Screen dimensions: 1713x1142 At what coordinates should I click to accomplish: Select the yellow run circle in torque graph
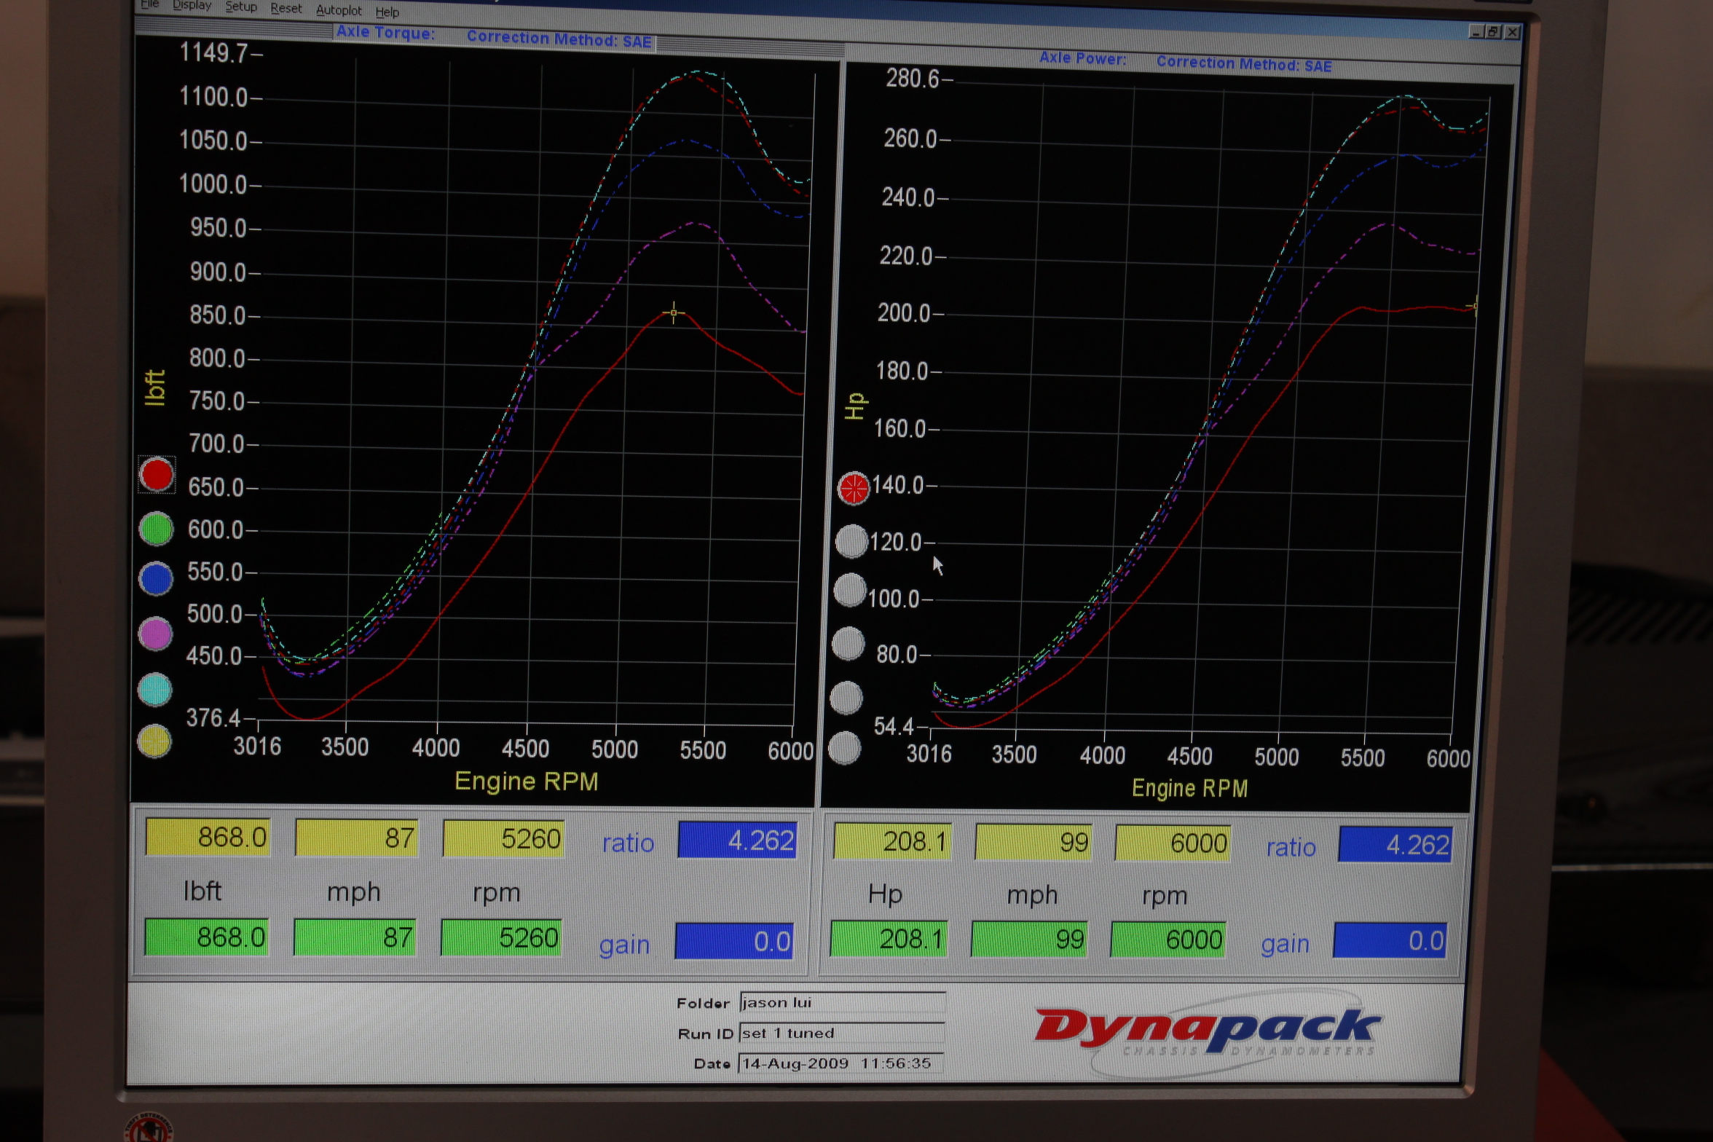point(154,741)
